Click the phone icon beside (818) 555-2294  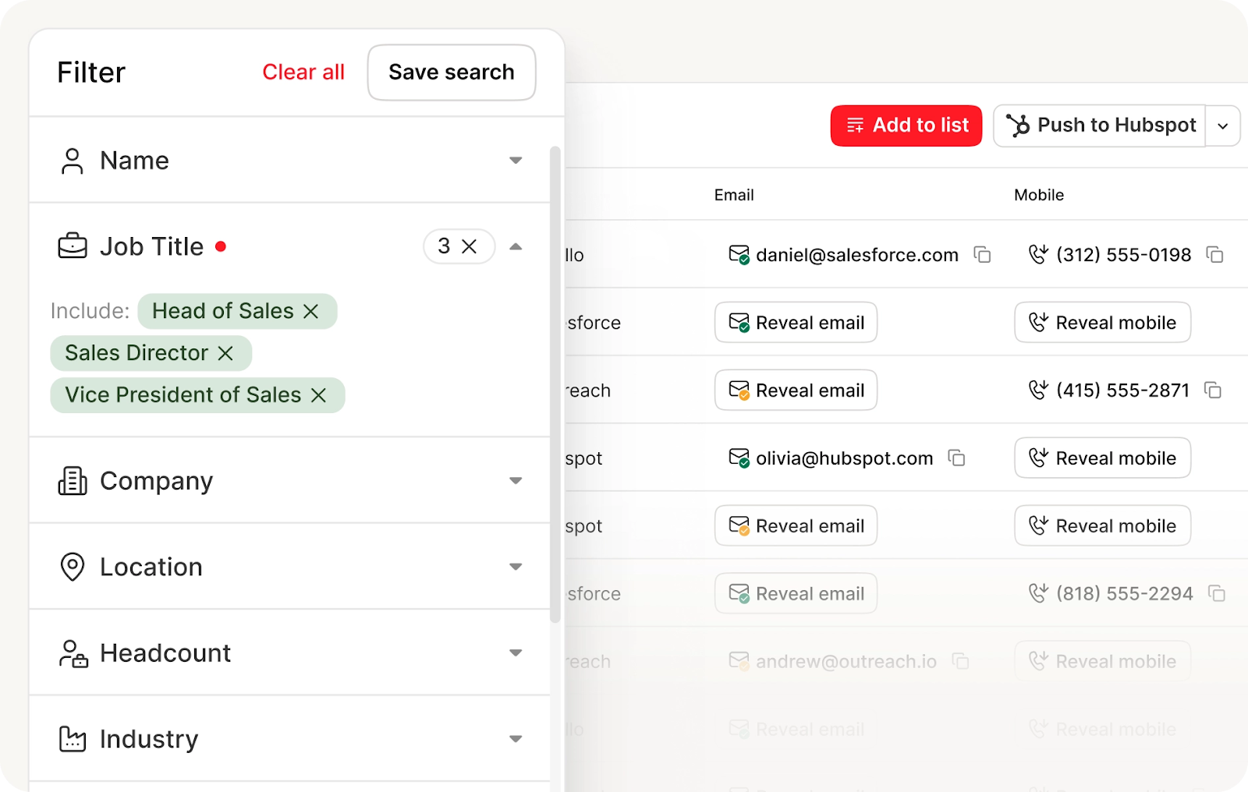click(1038, 593)
